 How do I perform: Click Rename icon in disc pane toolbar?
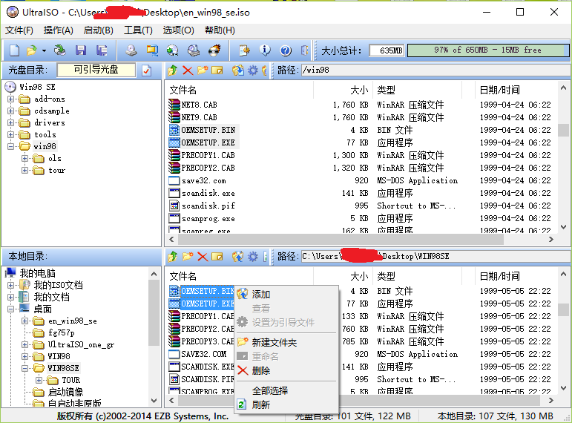click(217, 70)
